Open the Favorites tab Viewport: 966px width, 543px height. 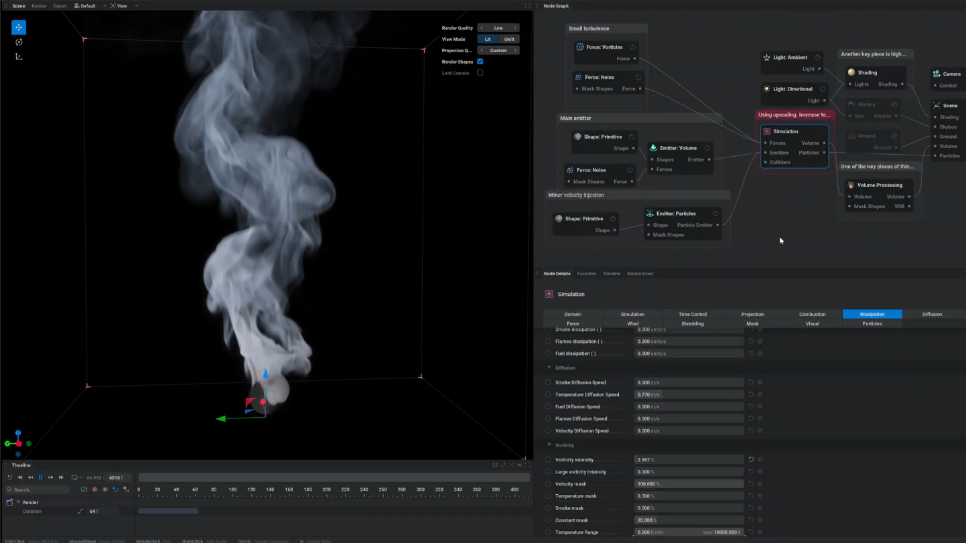[x=586, y=274]
